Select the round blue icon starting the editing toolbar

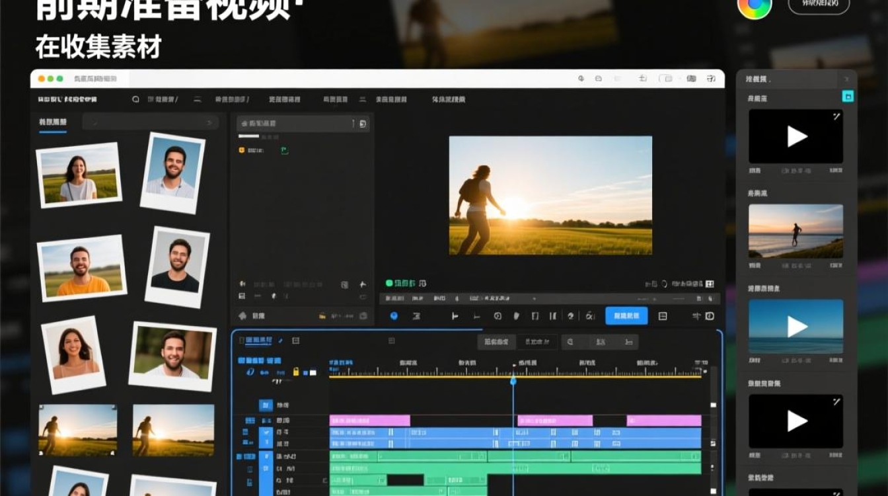pos(394,316)
